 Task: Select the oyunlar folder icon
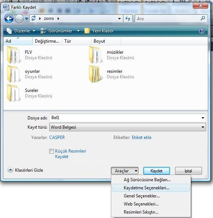[x=14, y=74]
